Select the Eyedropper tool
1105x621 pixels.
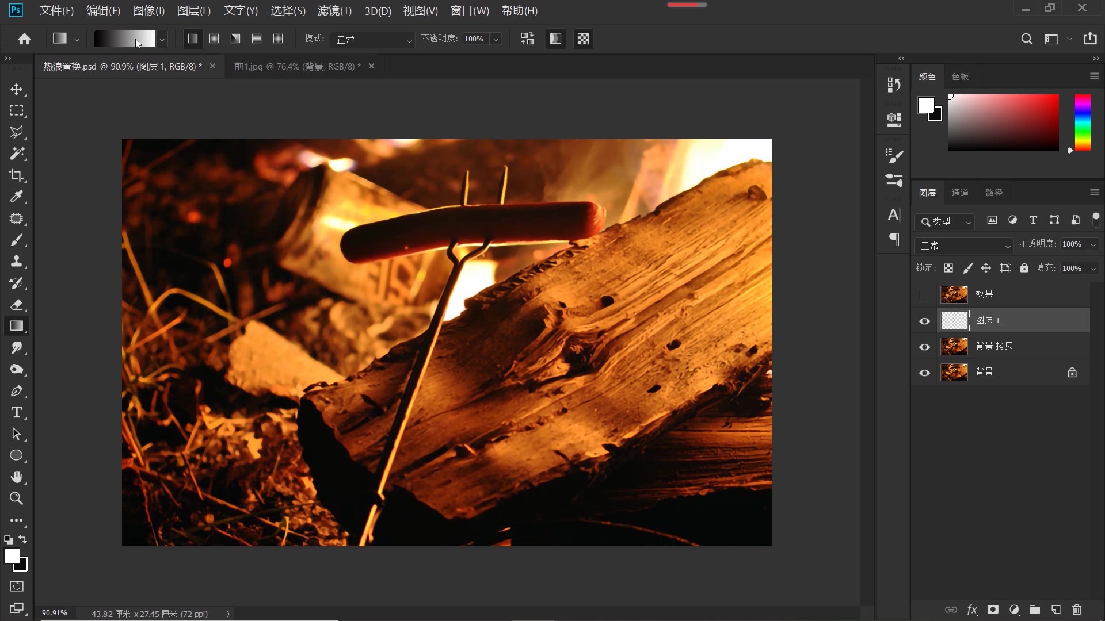(16, 197)
